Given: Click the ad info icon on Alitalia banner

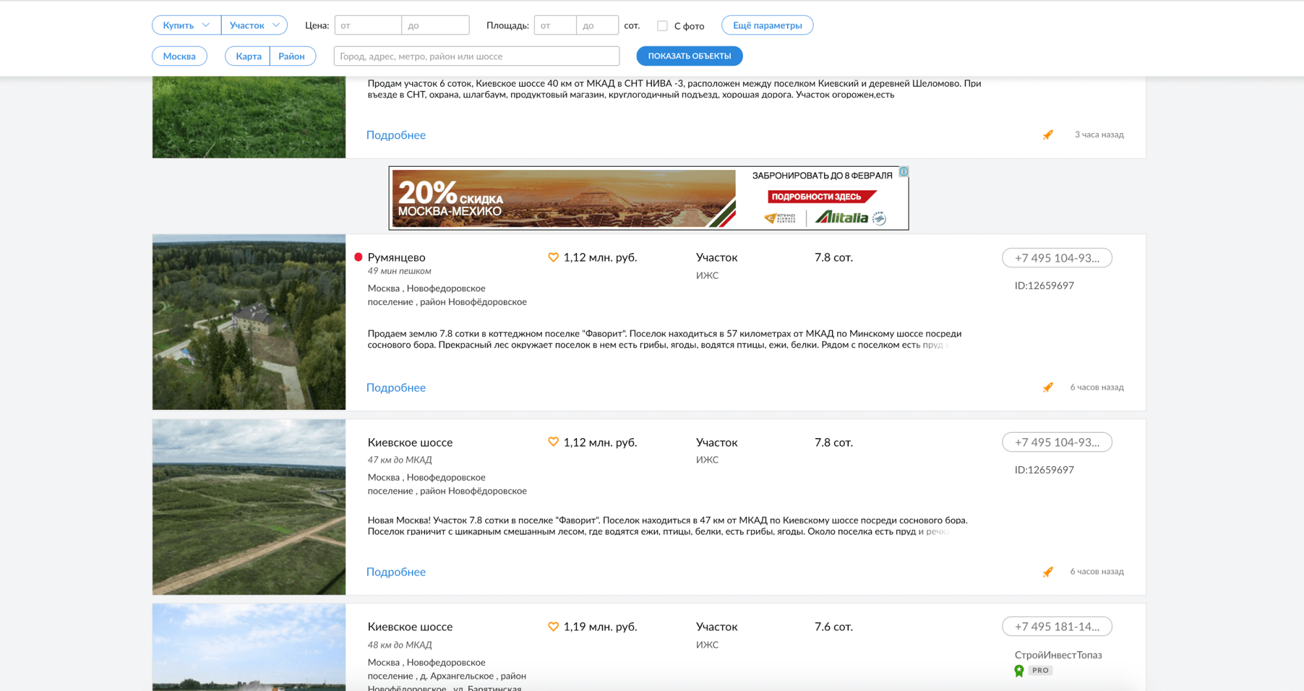Looking at the screenshot, I should [x=904, y=172].
